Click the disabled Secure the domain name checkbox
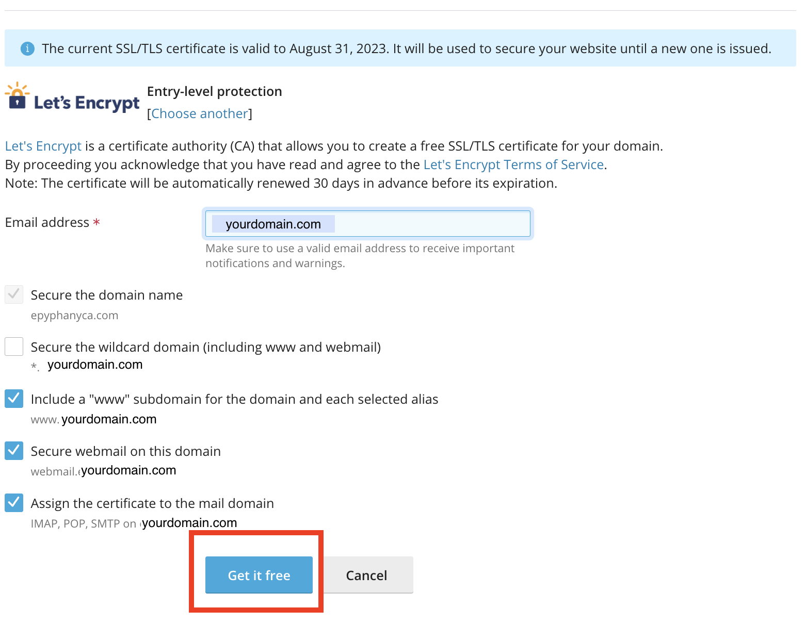805x625 pixels. [x=14, y=294]
